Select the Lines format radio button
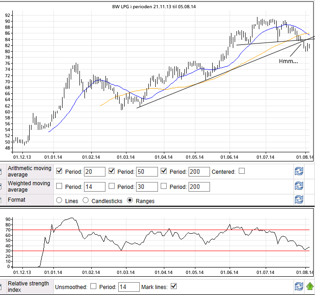This screenshot has width=315, height=295. [59, 200]
